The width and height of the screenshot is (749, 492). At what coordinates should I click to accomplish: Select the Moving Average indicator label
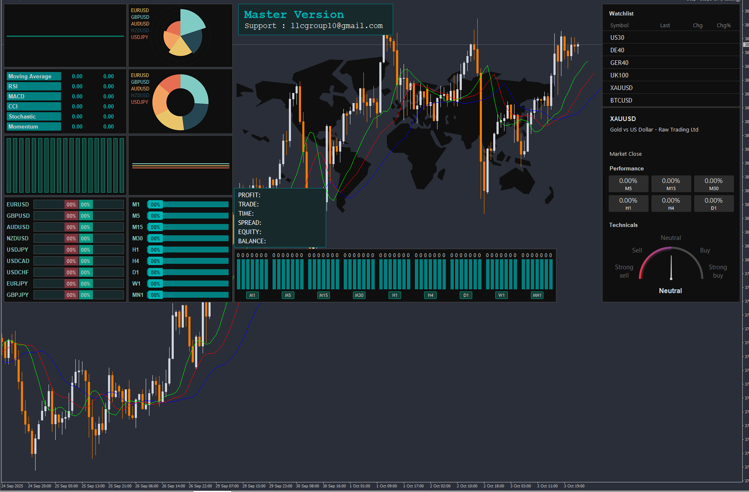[33, 76]
